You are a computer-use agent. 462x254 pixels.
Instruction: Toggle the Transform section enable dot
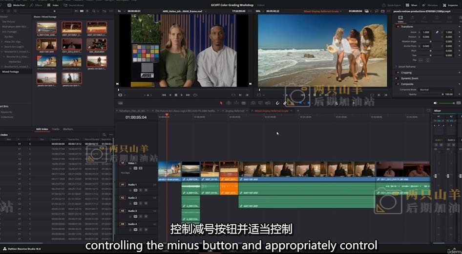point(398,27)
